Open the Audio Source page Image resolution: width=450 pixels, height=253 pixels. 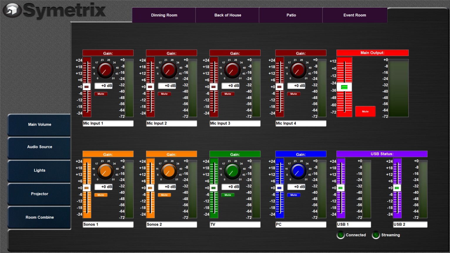[x=39, y=147]
